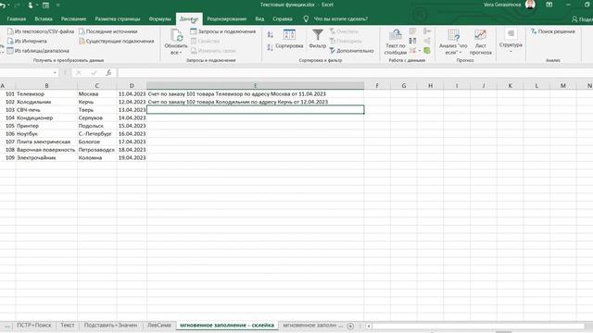Open Последние источники list
The width and height of the screenshot is (593, 333).
107,31
